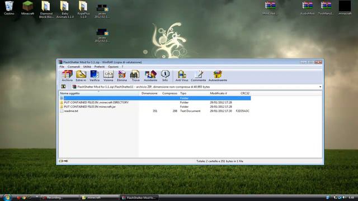Sort by Compresso column header
This screenshot has width=358, height=201.
pos(169,93)
